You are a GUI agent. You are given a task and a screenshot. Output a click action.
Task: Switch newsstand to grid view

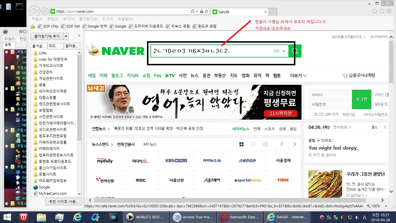click(x=241, y=144)
